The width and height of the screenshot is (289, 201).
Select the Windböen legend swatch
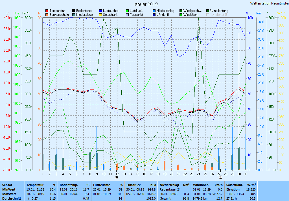[181, 15]
